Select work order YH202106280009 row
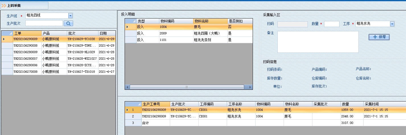Viewport: 406px width, 135px height. pos(25,52)
